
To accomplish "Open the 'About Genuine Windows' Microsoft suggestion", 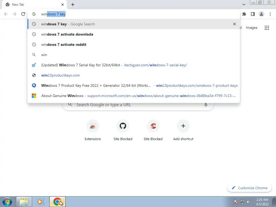I will pos(134,96).
